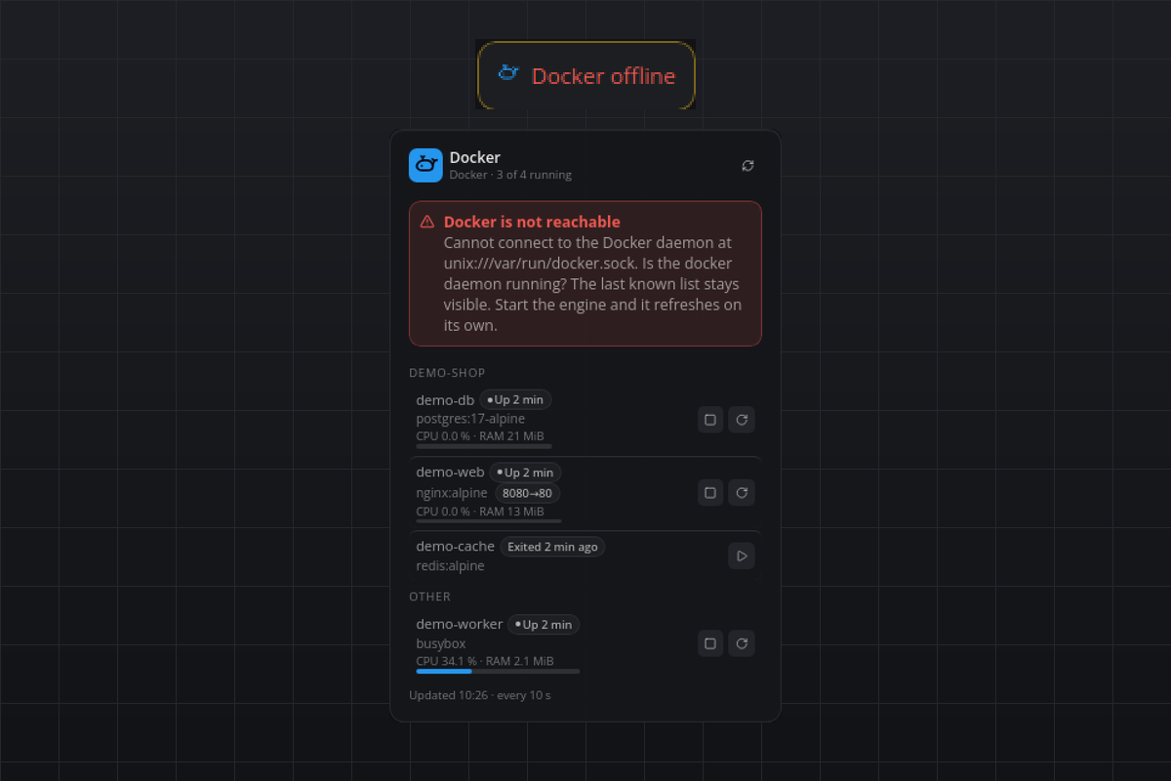Click 'Docker is not reachable' error title

(x=532, y=222)
